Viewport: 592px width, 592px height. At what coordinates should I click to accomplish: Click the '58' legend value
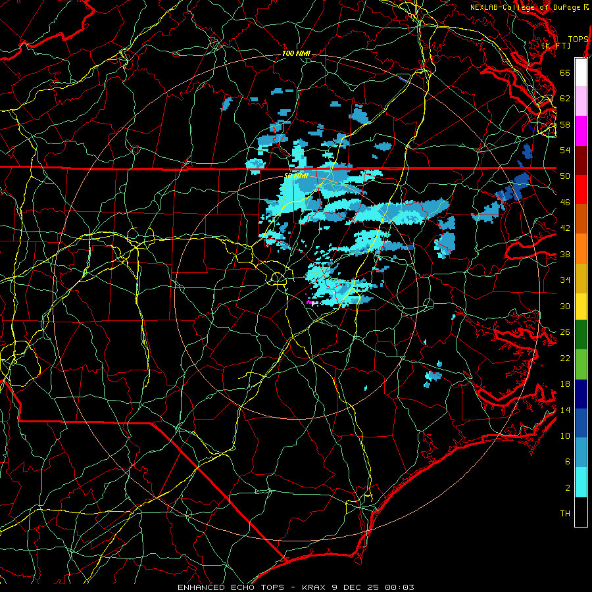click(x=565, y=124)
